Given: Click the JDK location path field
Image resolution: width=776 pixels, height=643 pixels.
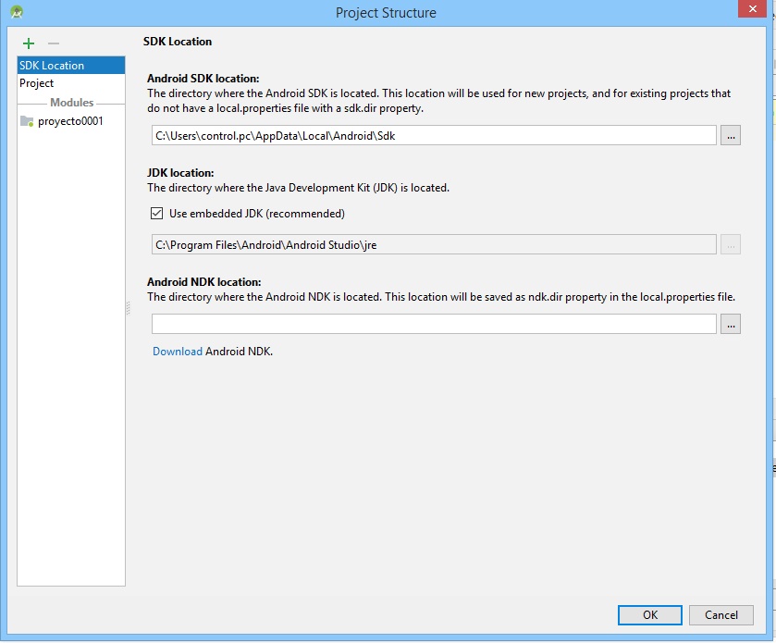Looking at the screenshot, I should 433,244.
